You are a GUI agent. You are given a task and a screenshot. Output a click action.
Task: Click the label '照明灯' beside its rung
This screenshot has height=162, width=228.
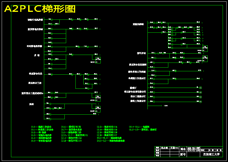click(133, 88)
